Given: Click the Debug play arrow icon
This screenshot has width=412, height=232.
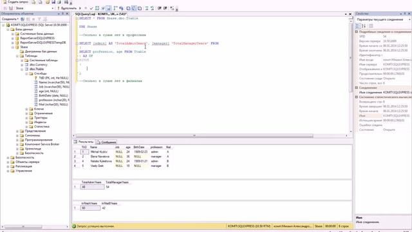Looking at the screenshot, I should (80, 8).
